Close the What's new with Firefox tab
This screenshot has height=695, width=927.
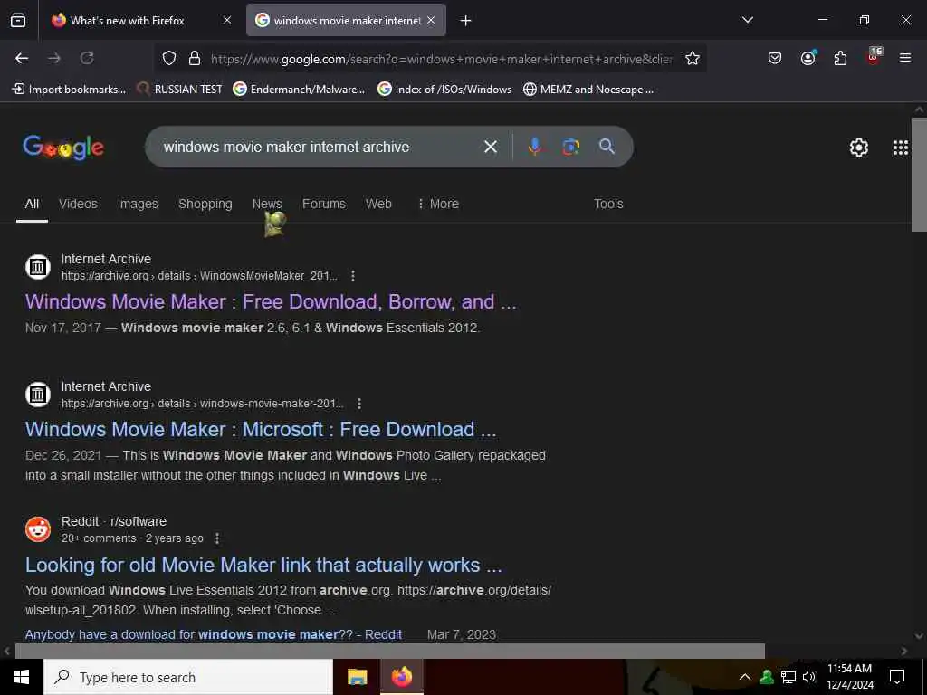227,20
